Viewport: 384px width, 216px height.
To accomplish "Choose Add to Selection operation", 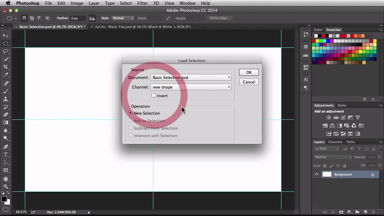I will click(x=130, y=120).
